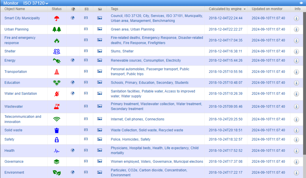Viewport: 306px width, 178px height.
Task: Click the image icon in Urban Planning row
Action: [x=100, y=29]
